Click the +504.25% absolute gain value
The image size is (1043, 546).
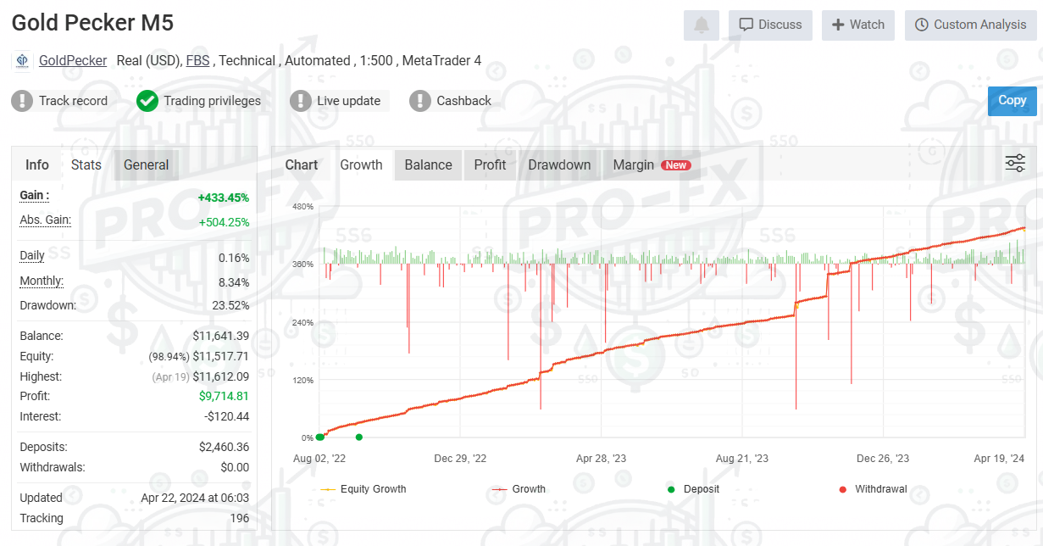pyautogui.click(x=224, y=223)
